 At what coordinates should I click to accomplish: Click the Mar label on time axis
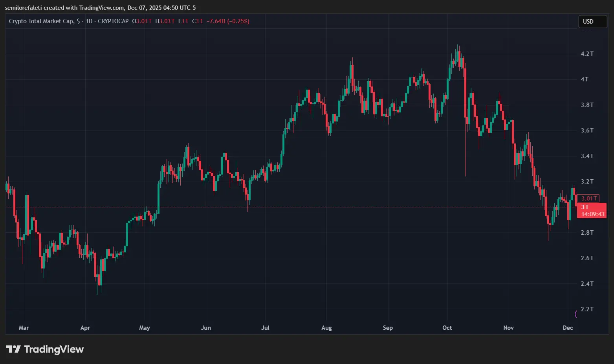click(x=24, y=328)
